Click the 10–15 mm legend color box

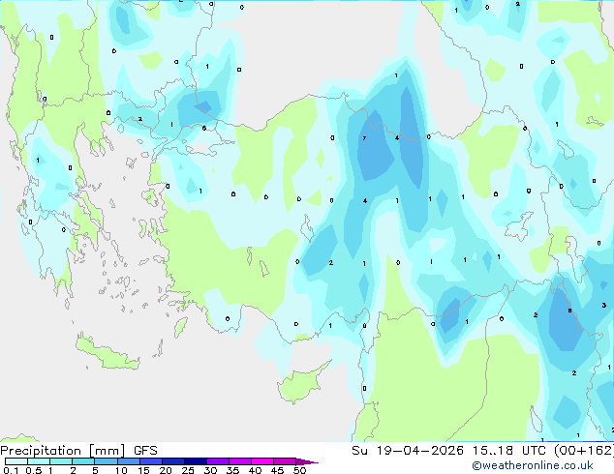pyautogui.click(x=129, y=461)
